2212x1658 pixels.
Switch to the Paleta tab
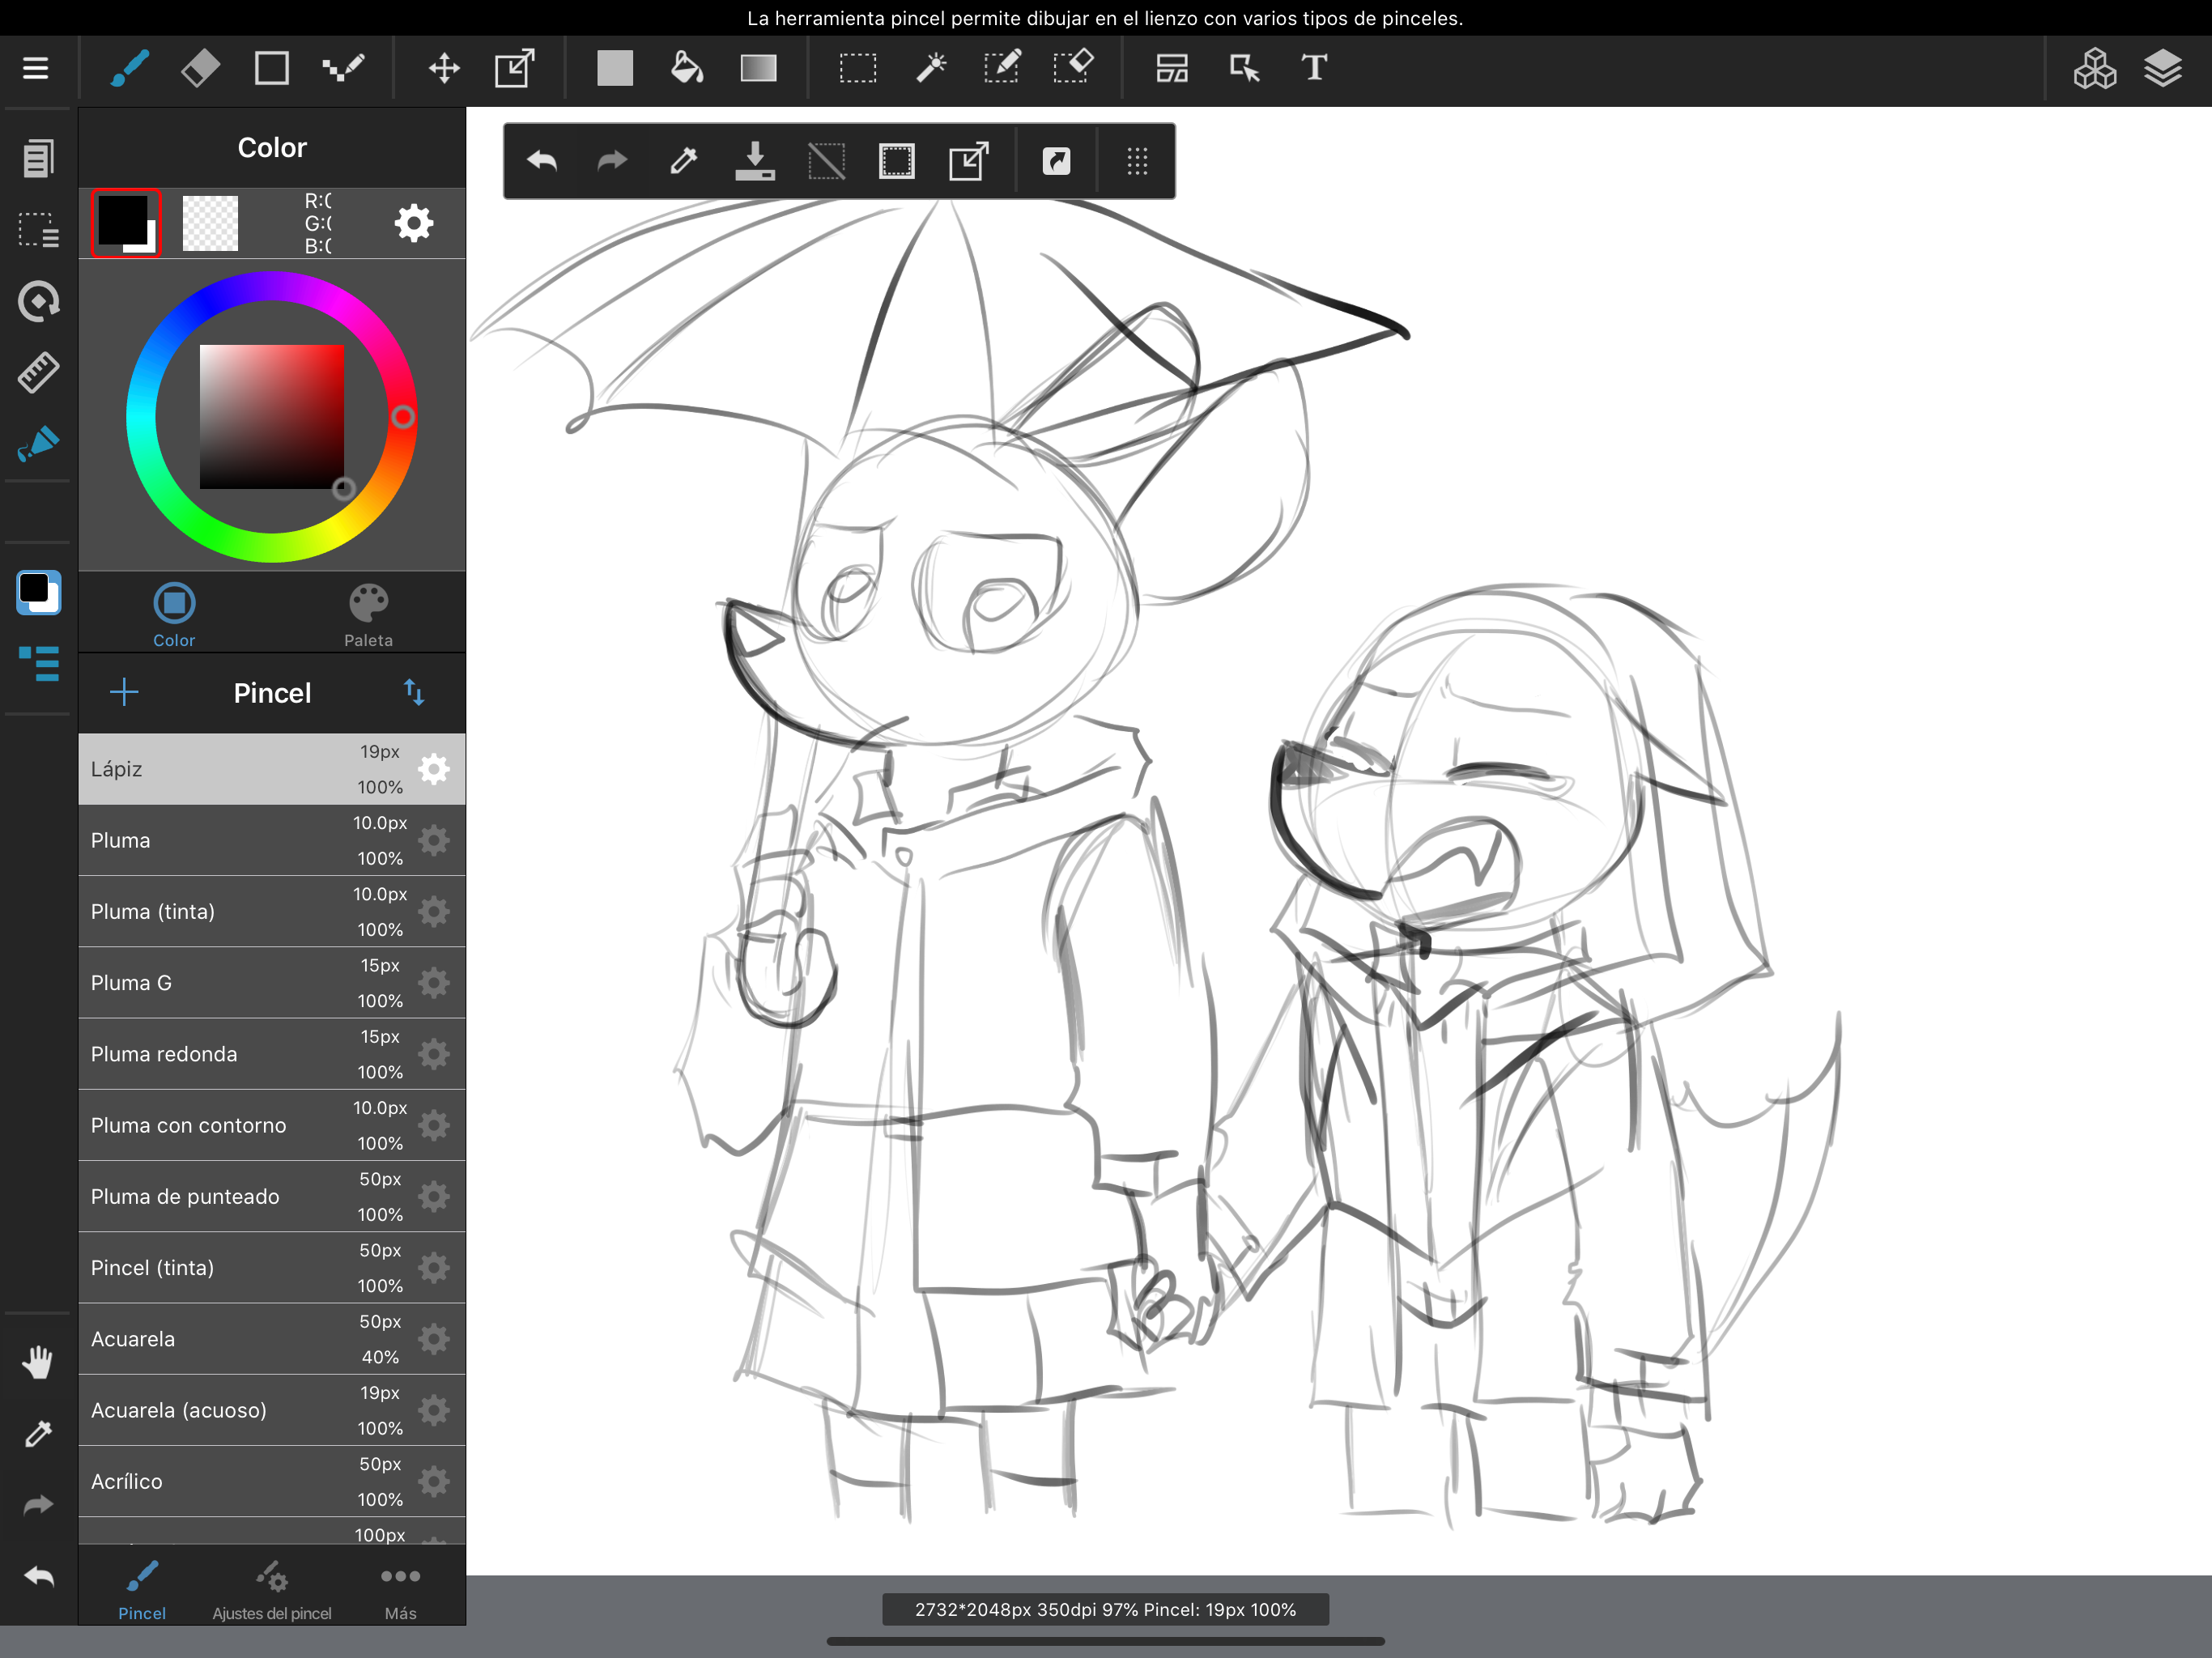click(368, 615)
